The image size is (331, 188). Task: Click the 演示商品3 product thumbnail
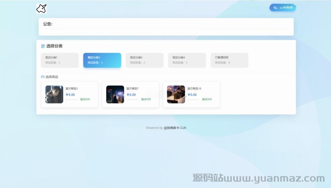(54, 94)
